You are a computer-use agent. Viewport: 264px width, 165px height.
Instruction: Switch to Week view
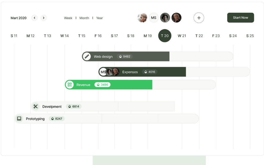(68, 18)
